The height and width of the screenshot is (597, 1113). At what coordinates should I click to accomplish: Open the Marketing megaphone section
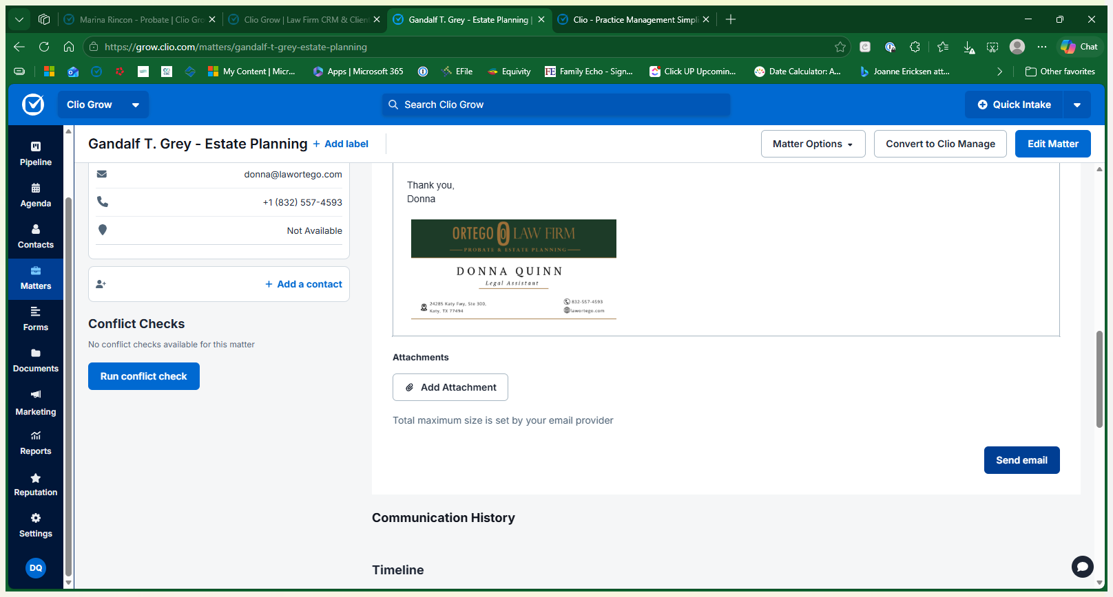pos(36,403)
